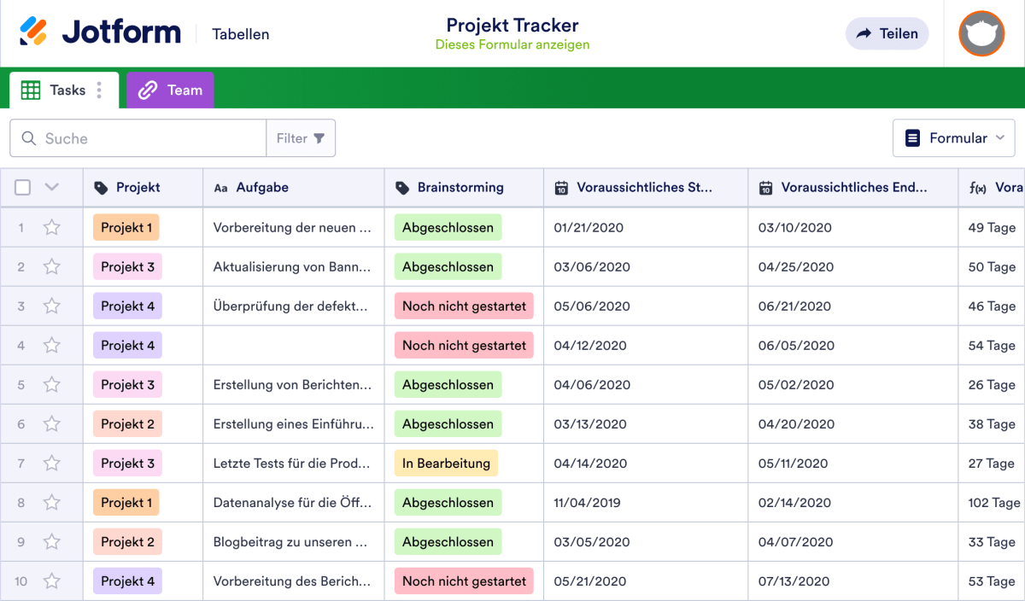Switch to the Team tab
Image resolution: width=1025 pixels, height=601 pixels.
(169, 90)
